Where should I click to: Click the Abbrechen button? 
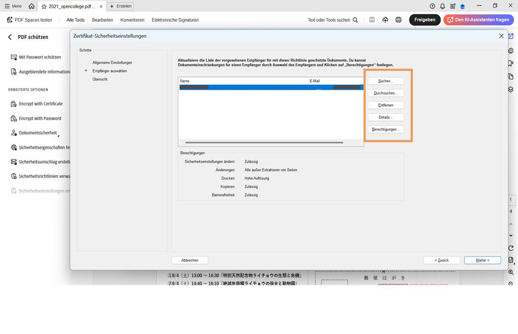pyautogui.click(x=190, y=260)
